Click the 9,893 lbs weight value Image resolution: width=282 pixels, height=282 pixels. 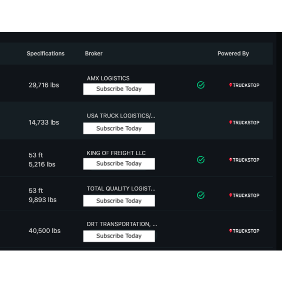point(43,200)
